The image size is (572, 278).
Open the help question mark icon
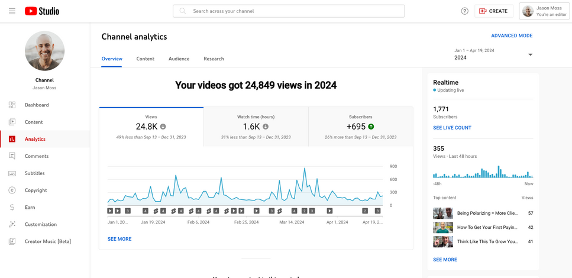[464, 11]
